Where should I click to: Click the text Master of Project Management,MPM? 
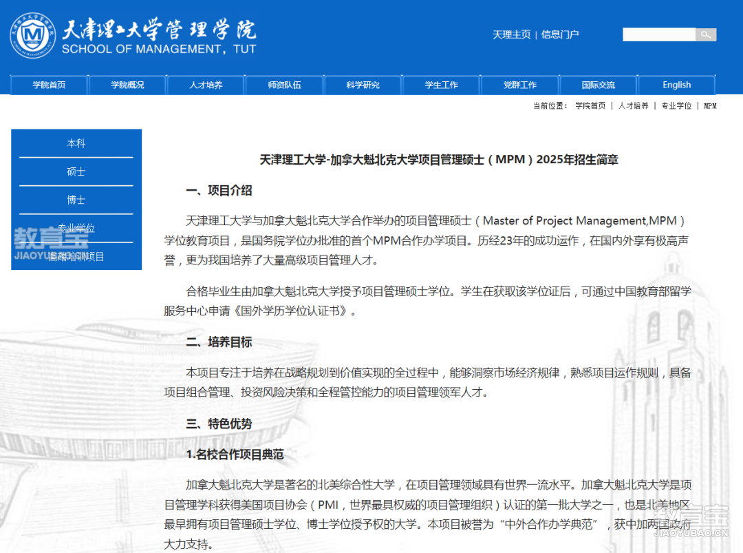(x=579, y=221)
